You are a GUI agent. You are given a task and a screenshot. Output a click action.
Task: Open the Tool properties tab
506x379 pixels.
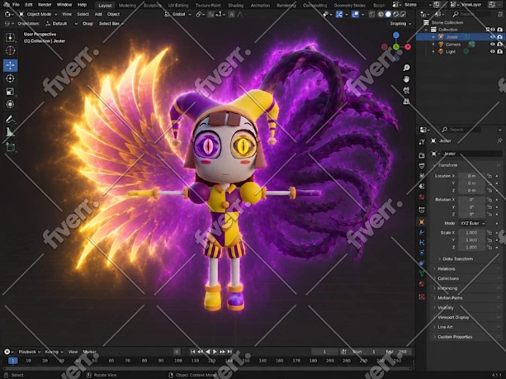tap(422, 142)
